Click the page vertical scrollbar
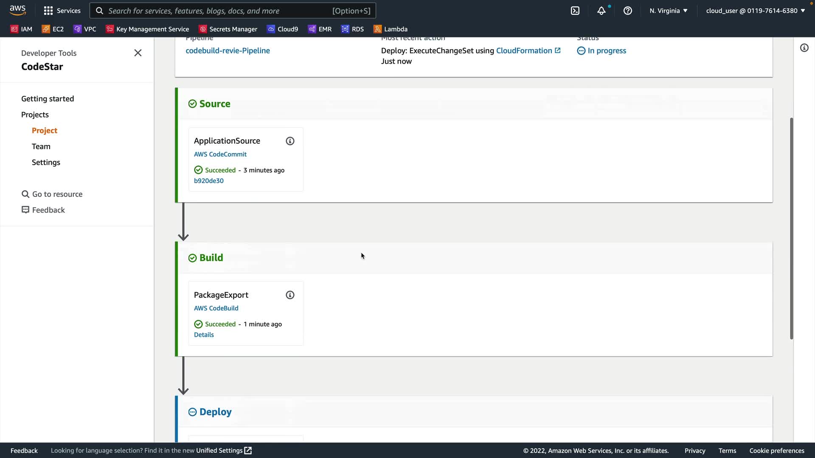Image resolution: width=815 pixels, height=458 pixels. [791, 228]
